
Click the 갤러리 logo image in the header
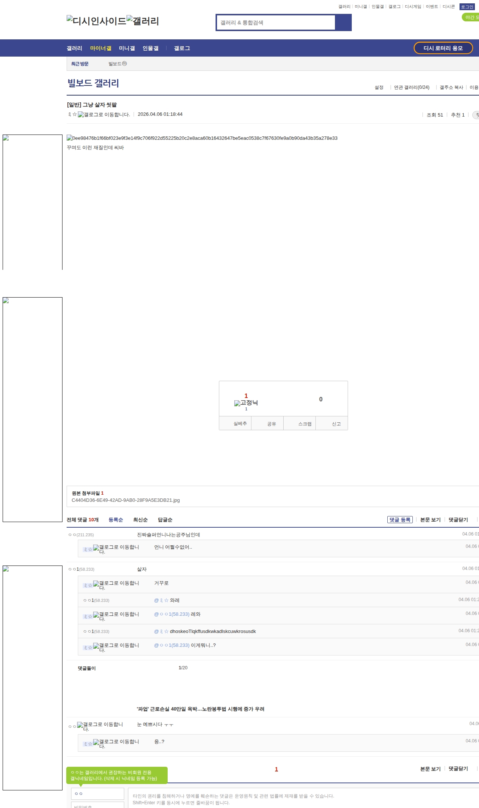click(x=143, y=21)
